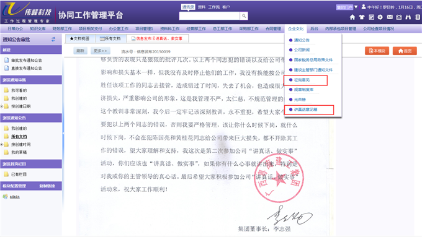The height and width of the screenshot is (237, 422).
Task: Select 征询意见 from dropdown menu
Action: click(302, 80)
